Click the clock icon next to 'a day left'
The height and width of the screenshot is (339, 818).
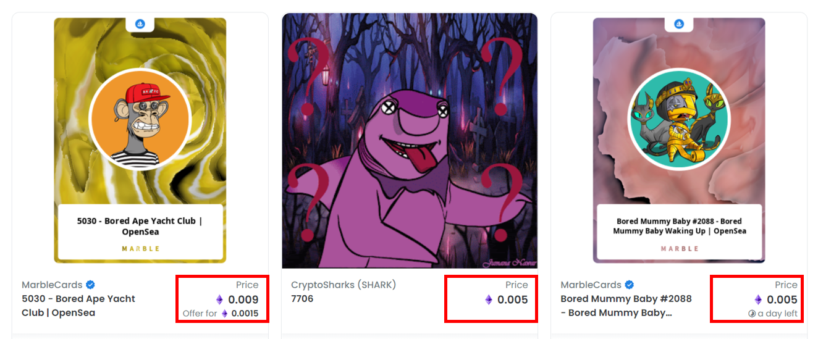pyautogui.click(x=752, y=314)
